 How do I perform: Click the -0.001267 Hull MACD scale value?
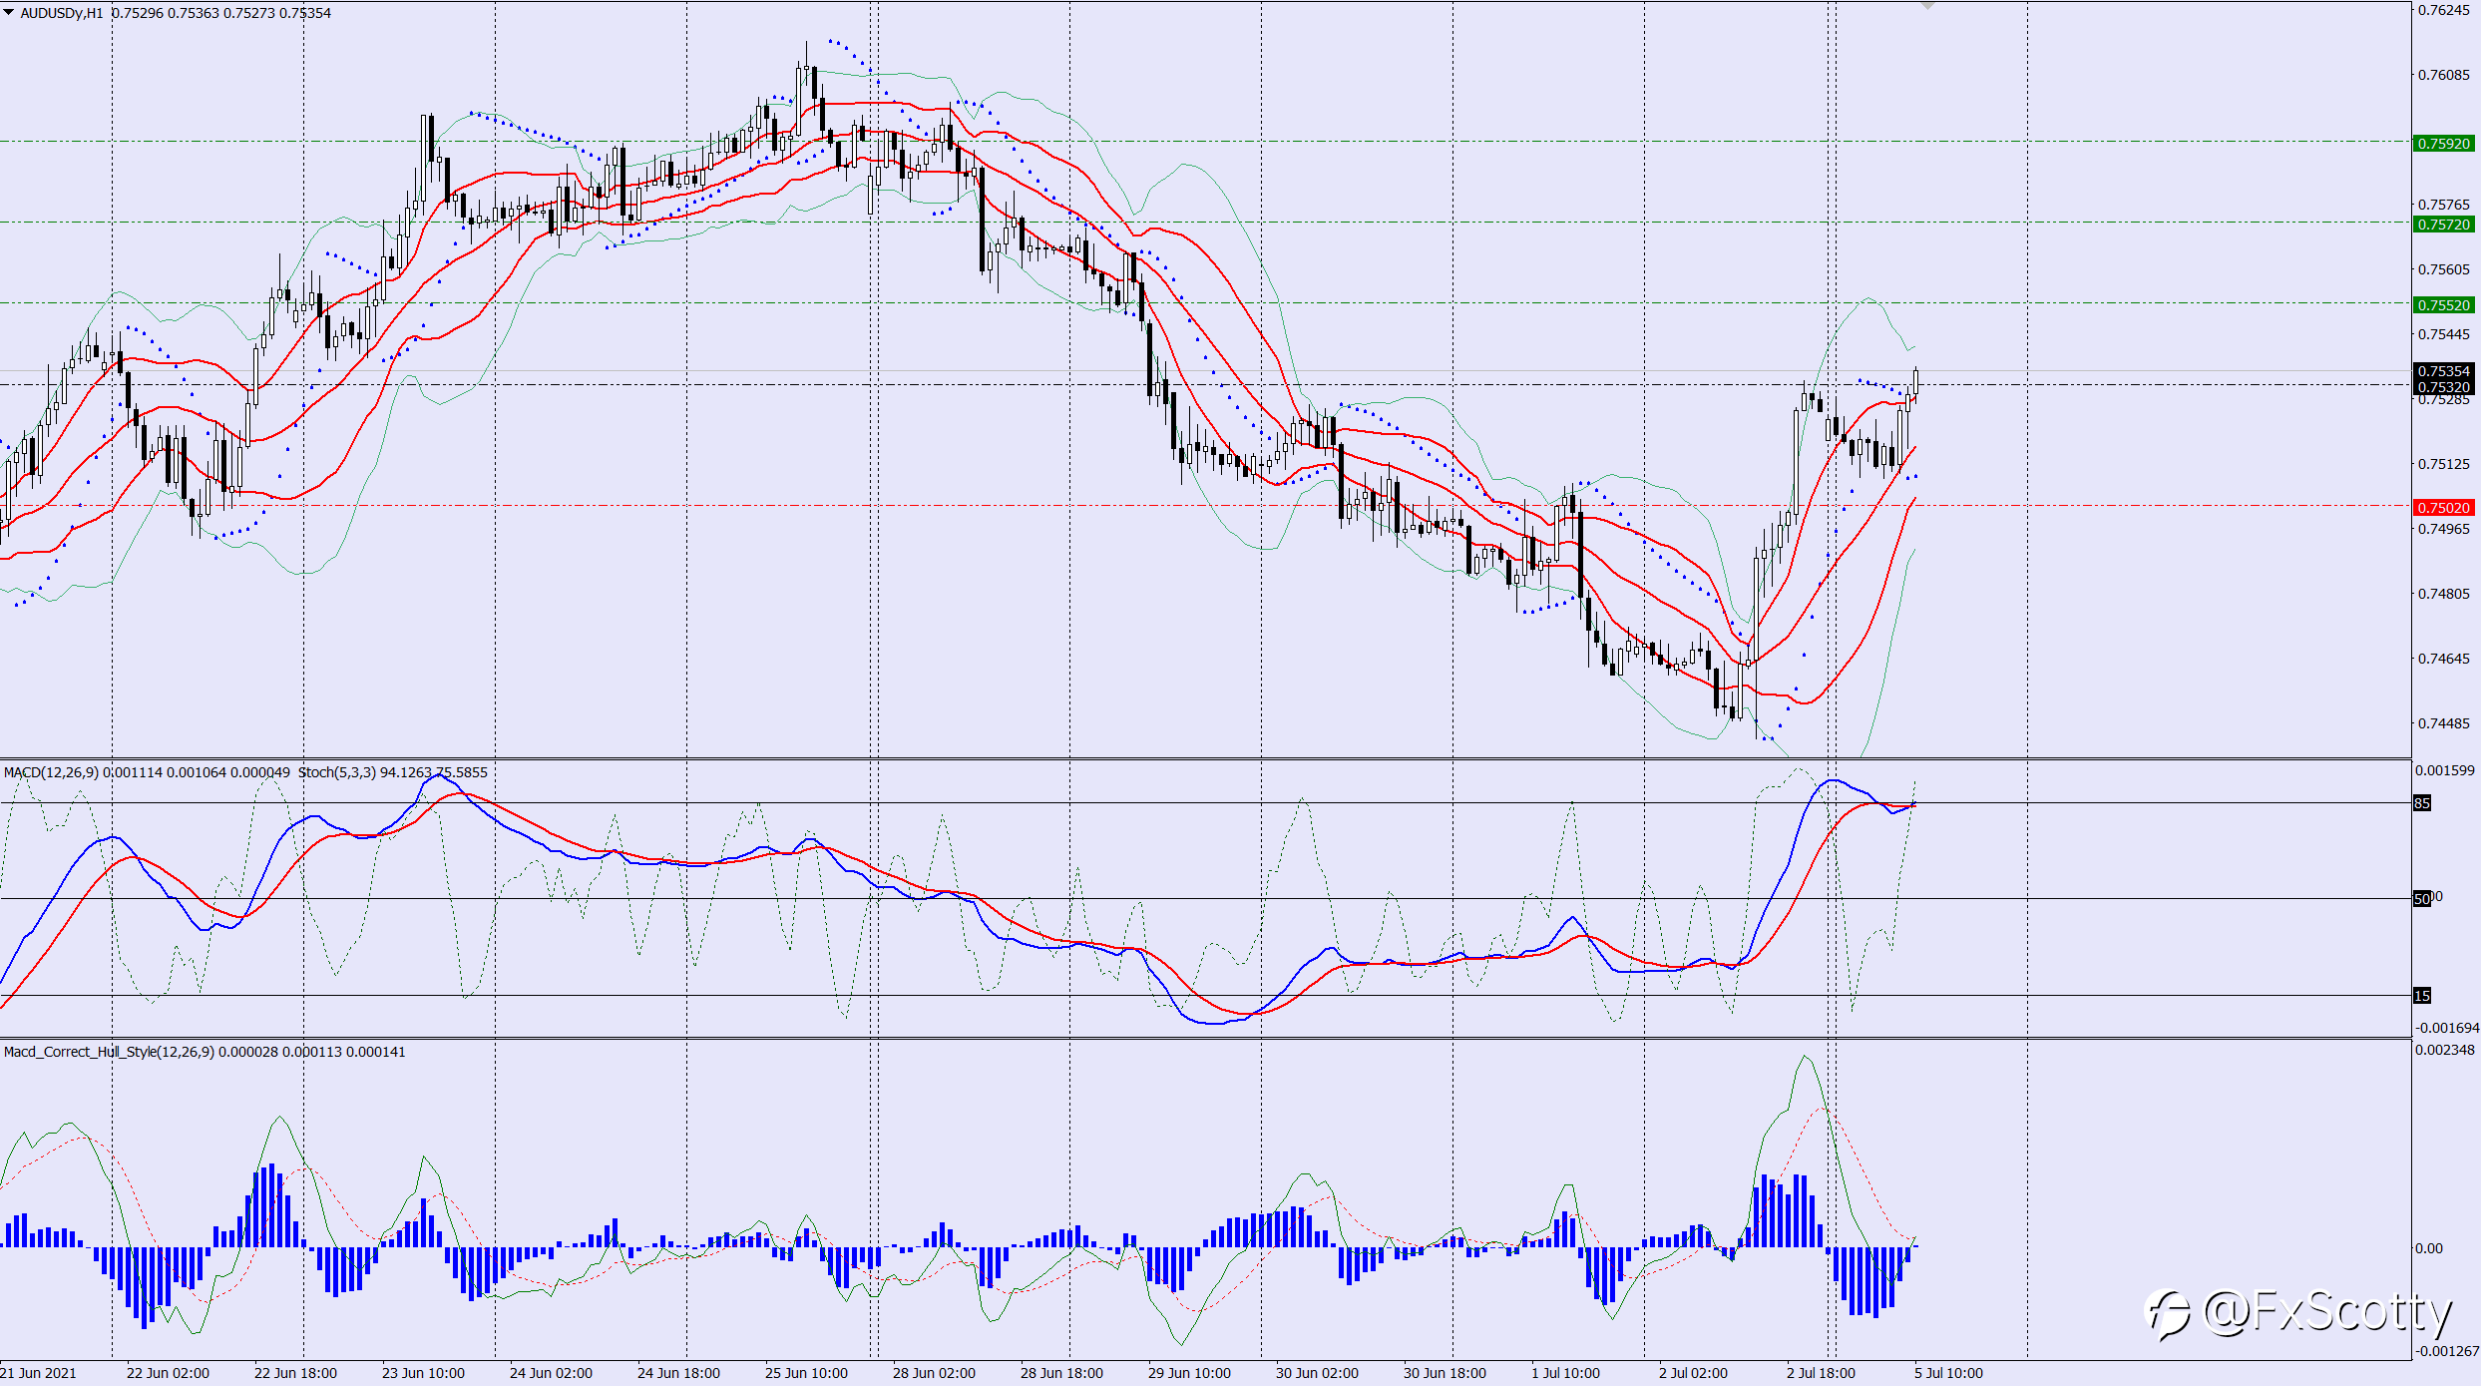coord(2445,1351)
